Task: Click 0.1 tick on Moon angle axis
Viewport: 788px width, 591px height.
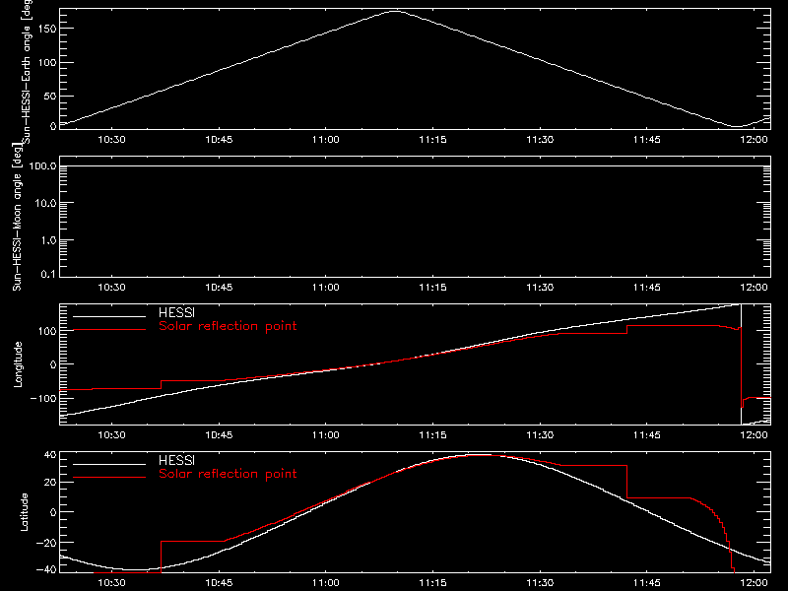Action: 48,275
